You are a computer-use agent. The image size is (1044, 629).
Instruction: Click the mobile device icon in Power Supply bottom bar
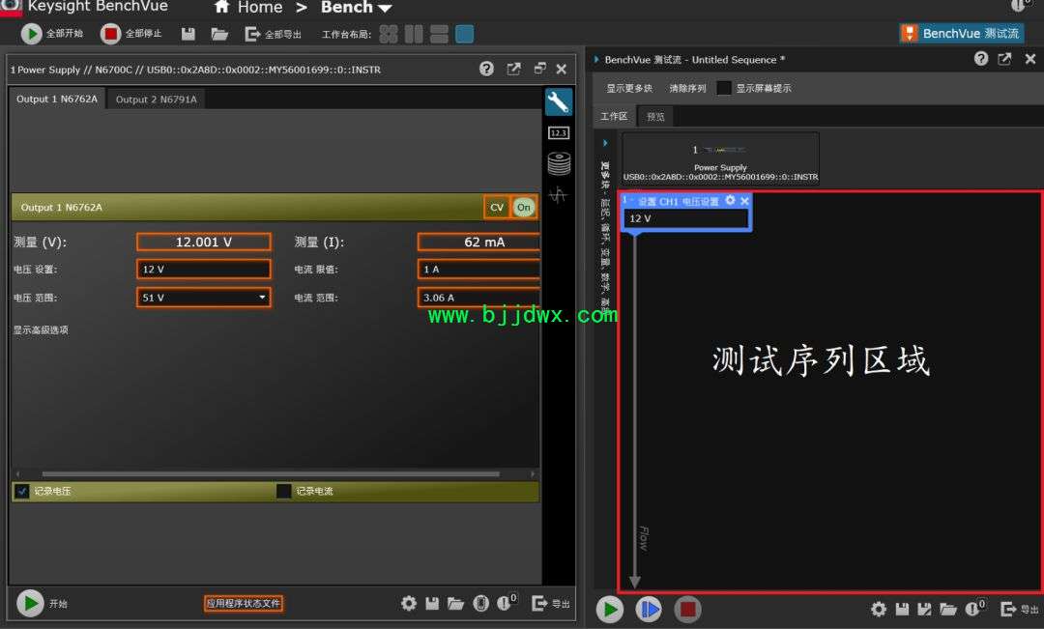pos(480,603)
